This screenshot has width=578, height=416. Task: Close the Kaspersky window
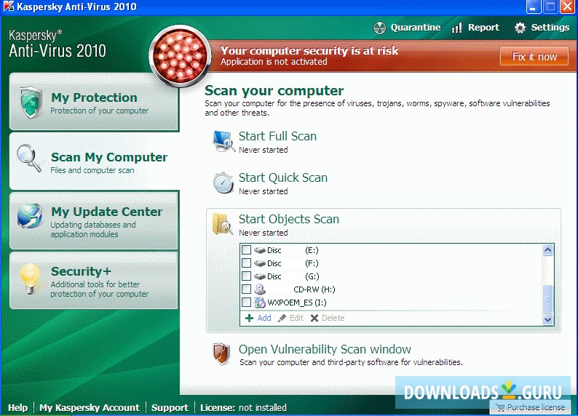568,7
